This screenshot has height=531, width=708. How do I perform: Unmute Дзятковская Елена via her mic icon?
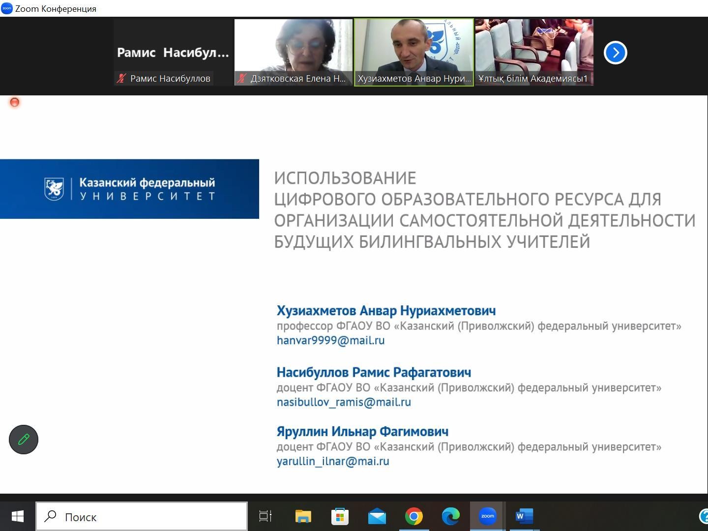242,78
